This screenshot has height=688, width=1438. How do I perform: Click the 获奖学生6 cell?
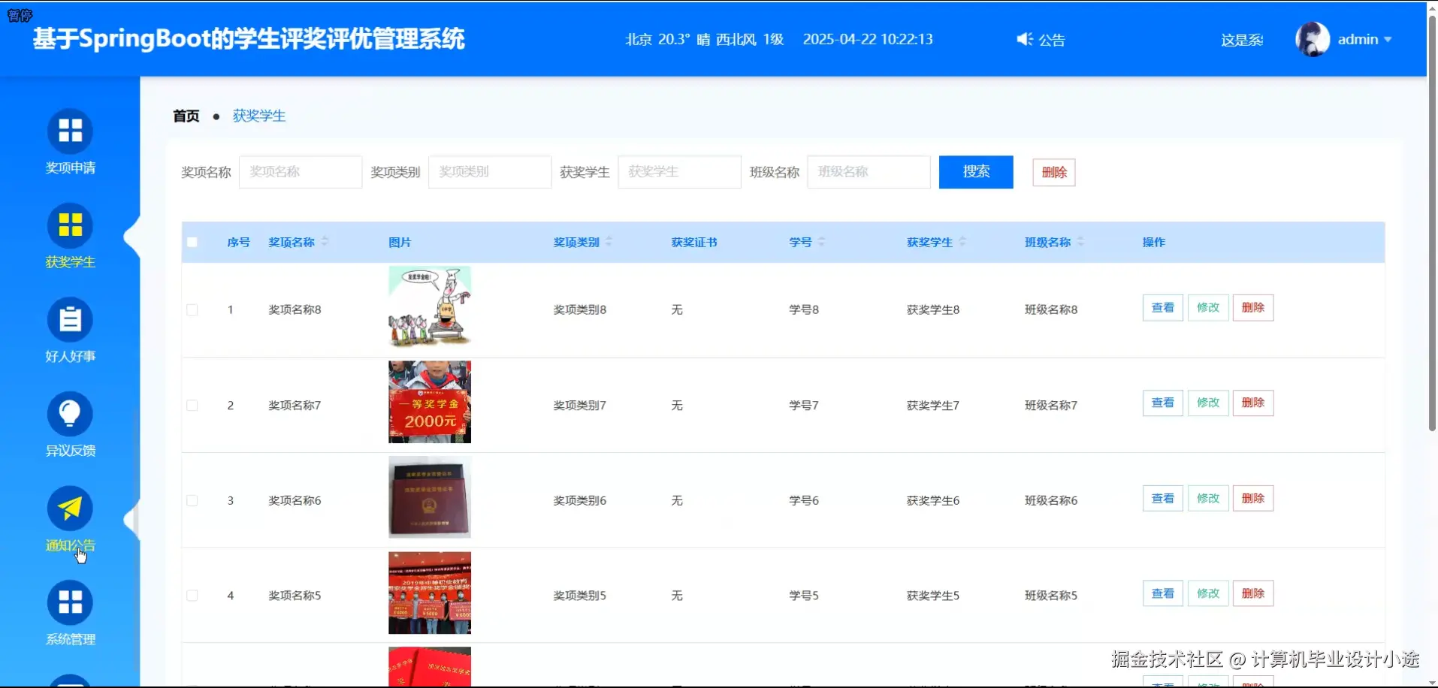(x=933, y=500)
